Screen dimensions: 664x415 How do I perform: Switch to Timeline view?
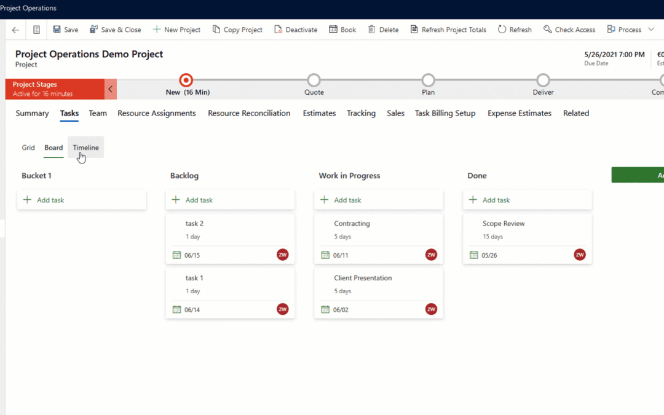(x=85, y=148)
